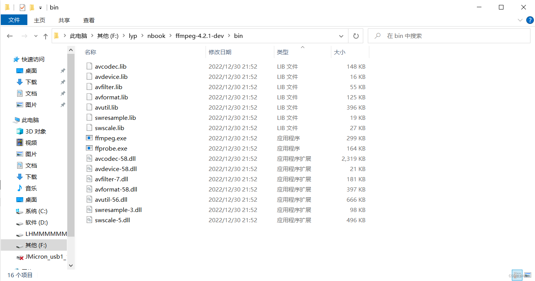Go back with the back arrow
This screenshot has width=535, height=281.
10,36
